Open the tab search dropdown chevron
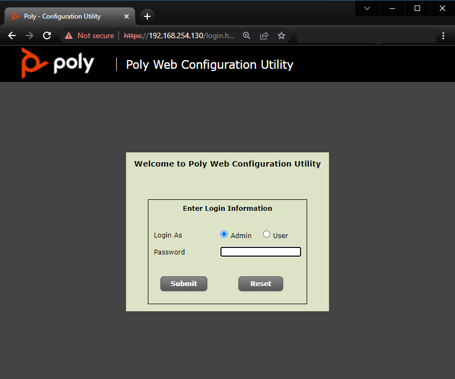455x379 pixels. pyautogui.click(x=367, y=8)
